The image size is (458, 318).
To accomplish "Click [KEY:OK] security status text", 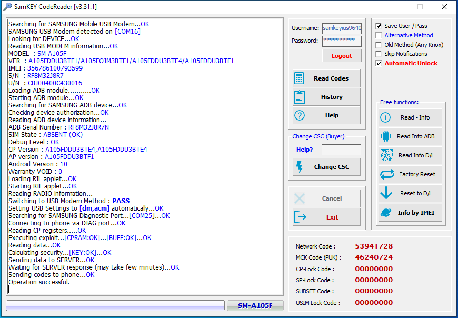I will click(x=82, y=253).
